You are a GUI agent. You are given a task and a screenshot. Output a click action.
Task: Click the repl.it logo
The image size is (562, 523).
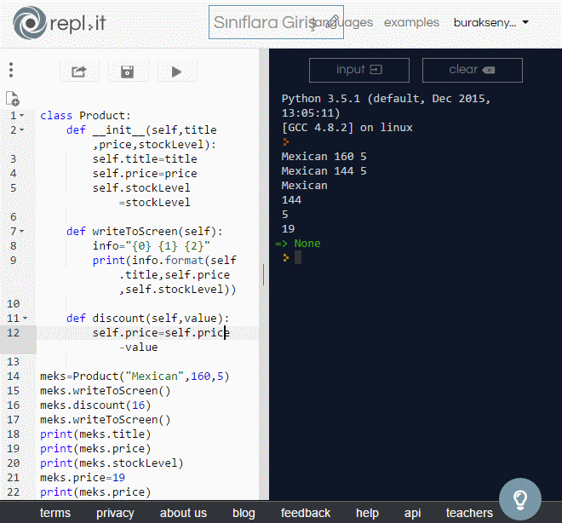[59, 24]
